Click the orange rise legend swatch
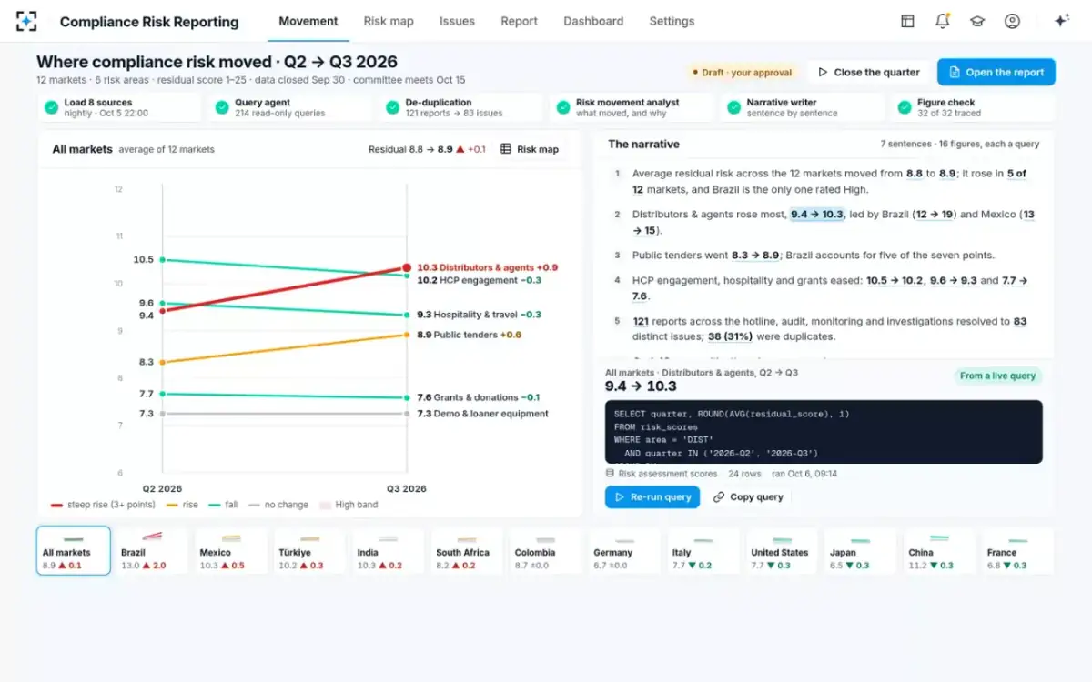Viewport: 1092px width, 682px height. (173, 505)
